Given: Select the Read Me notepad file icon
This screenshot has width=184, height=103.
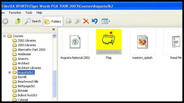Looking at the screenshot, I should (x=176, y=42).
